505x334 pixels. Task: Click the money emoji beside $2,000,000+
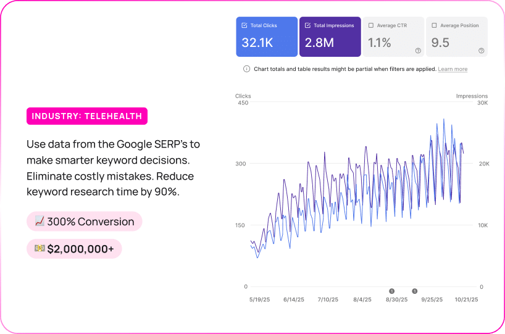tap(39, 249)
